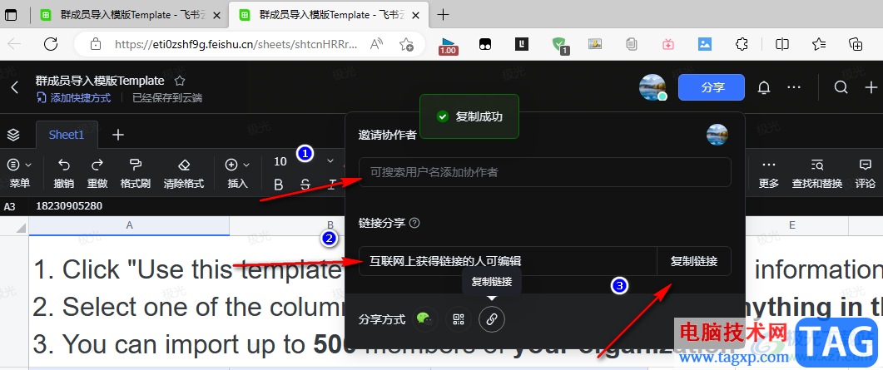This screenshot has height=370, width=883.
Task: Open notifications bell icon
Action: 764,87
